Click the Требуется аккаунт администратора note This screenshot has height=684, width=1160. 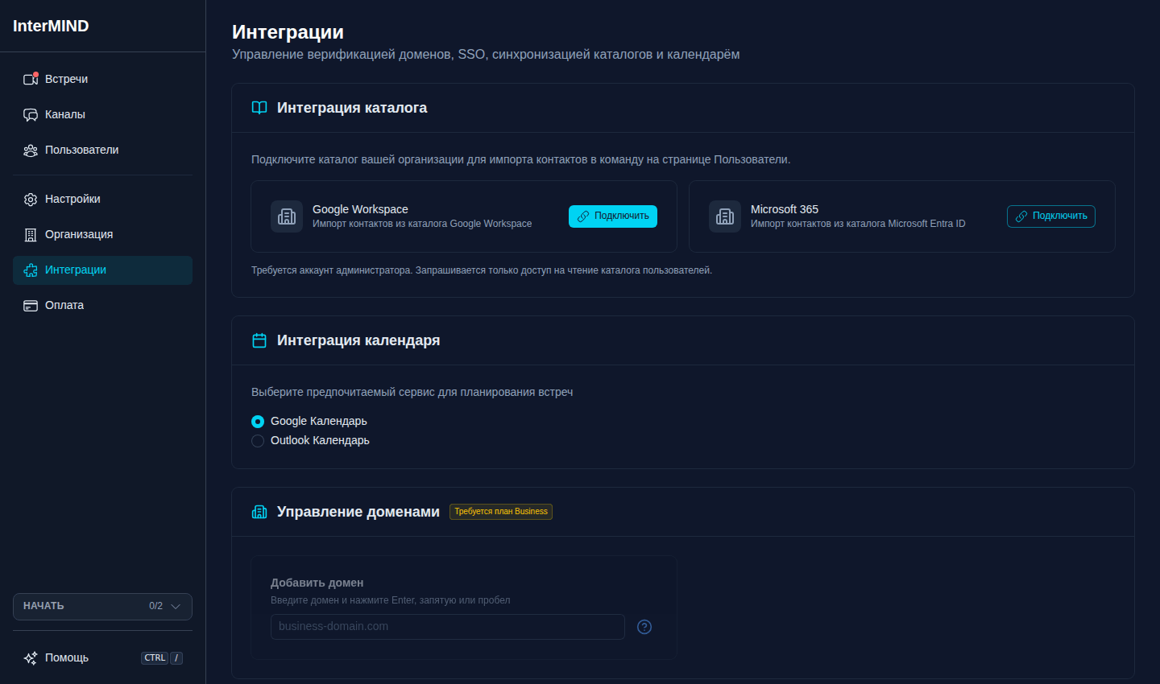[482, 270]
